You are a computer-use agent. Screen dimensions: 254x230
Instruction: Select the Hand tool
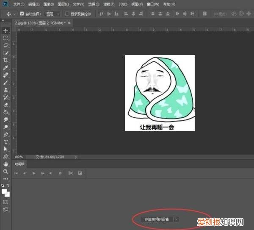click(x=6, y=164)
